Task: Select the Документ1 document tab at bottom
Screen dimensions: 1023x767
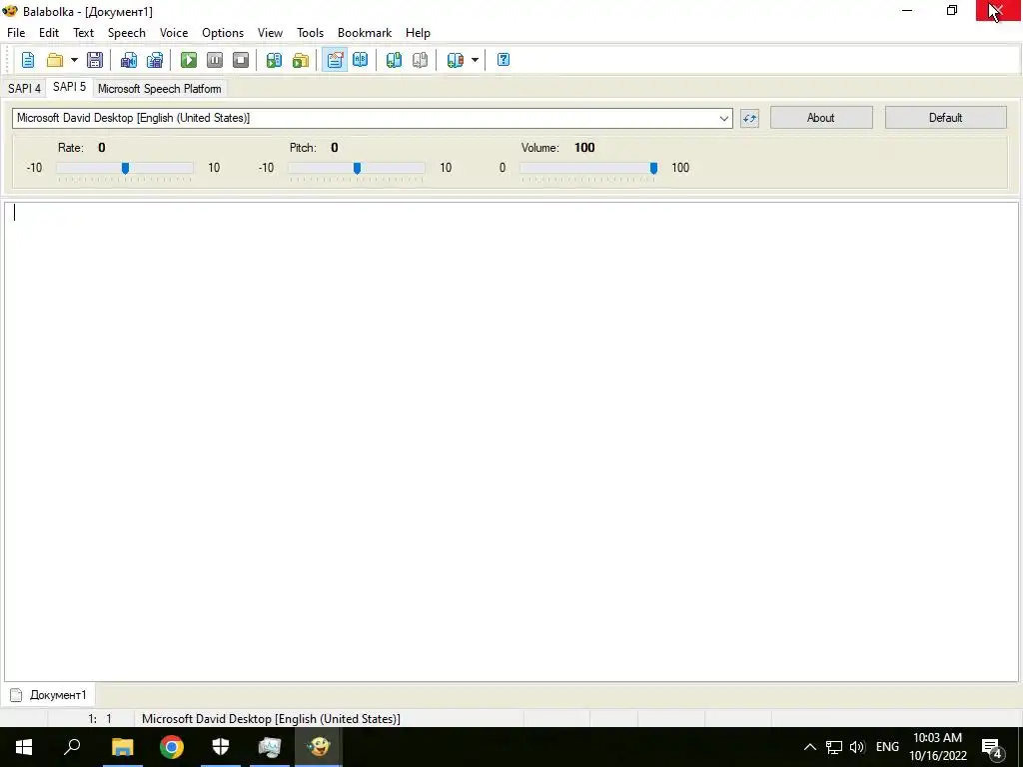Action: point(48,695)
